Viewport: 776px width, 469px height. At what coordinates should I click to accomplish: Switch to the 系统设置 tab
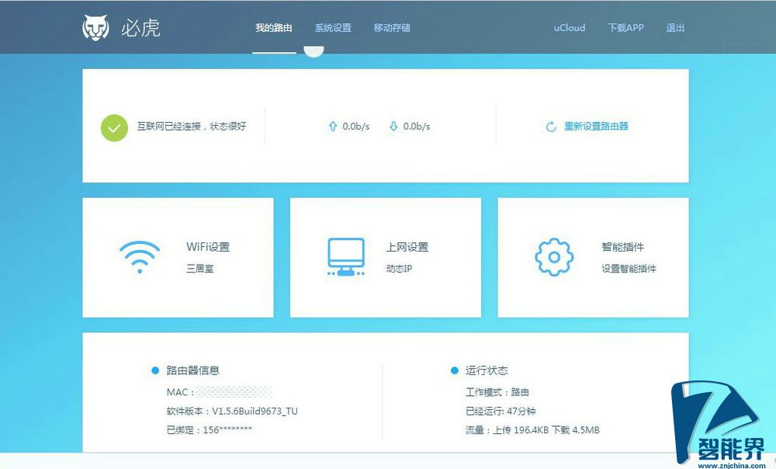click(x=334, y=26)
